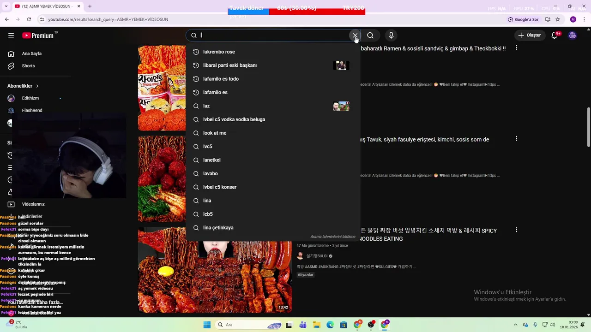Close the ASMR YEMEK VİDEOSUN tab
Viewport: 591px width, 332px height.
pos(78,6)
